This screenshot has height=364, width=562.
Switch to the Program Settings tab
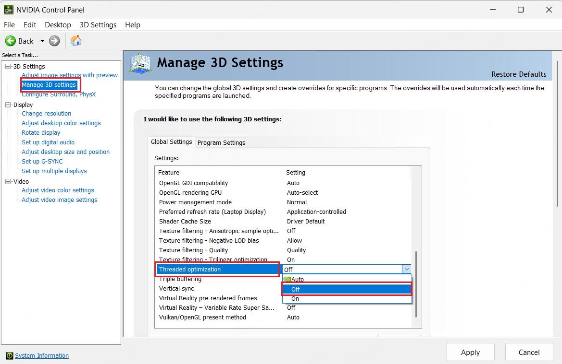222,142
